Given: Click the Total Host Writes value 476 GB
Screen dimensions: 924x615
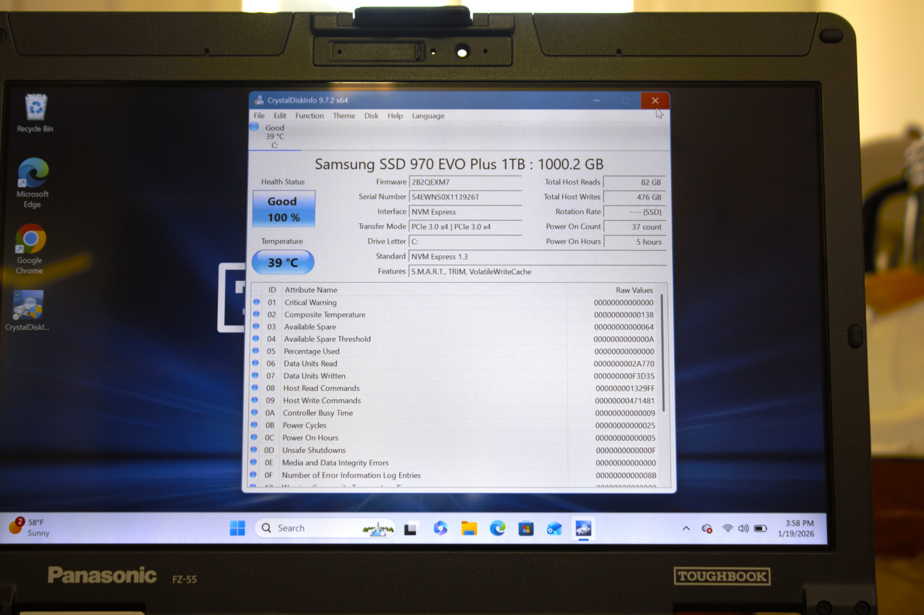Looking at the screenshot, I should click(x=634, y=197).
